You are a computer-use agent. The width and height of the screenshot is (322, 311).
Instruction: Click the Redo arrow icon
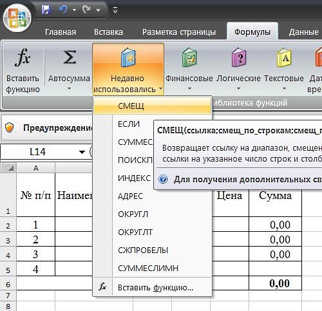click(x=86, y=10)
